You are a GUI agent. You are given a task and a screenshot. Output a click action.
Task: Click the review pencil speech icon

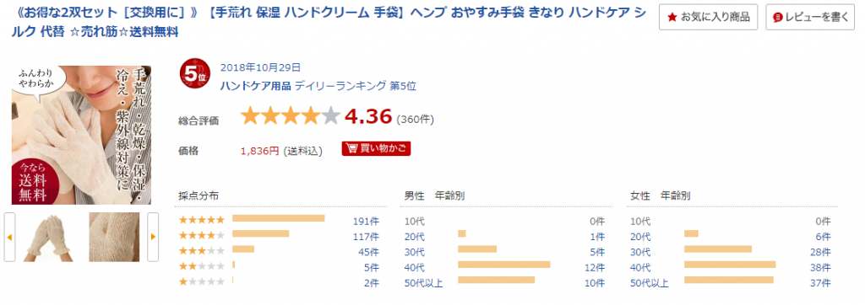click(x=778, y=18)
